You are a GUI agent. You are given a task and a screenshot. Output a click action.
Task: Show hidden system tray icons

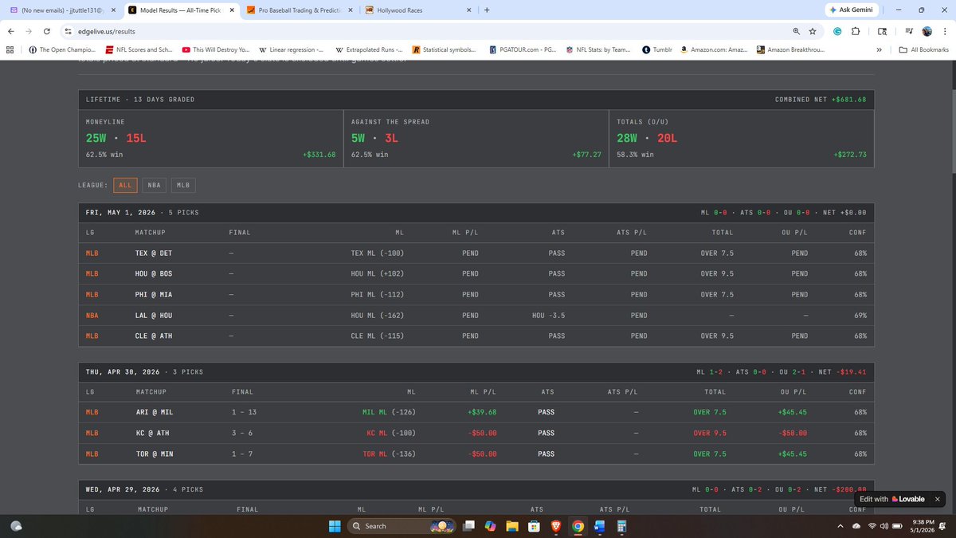tap(840, 526)
